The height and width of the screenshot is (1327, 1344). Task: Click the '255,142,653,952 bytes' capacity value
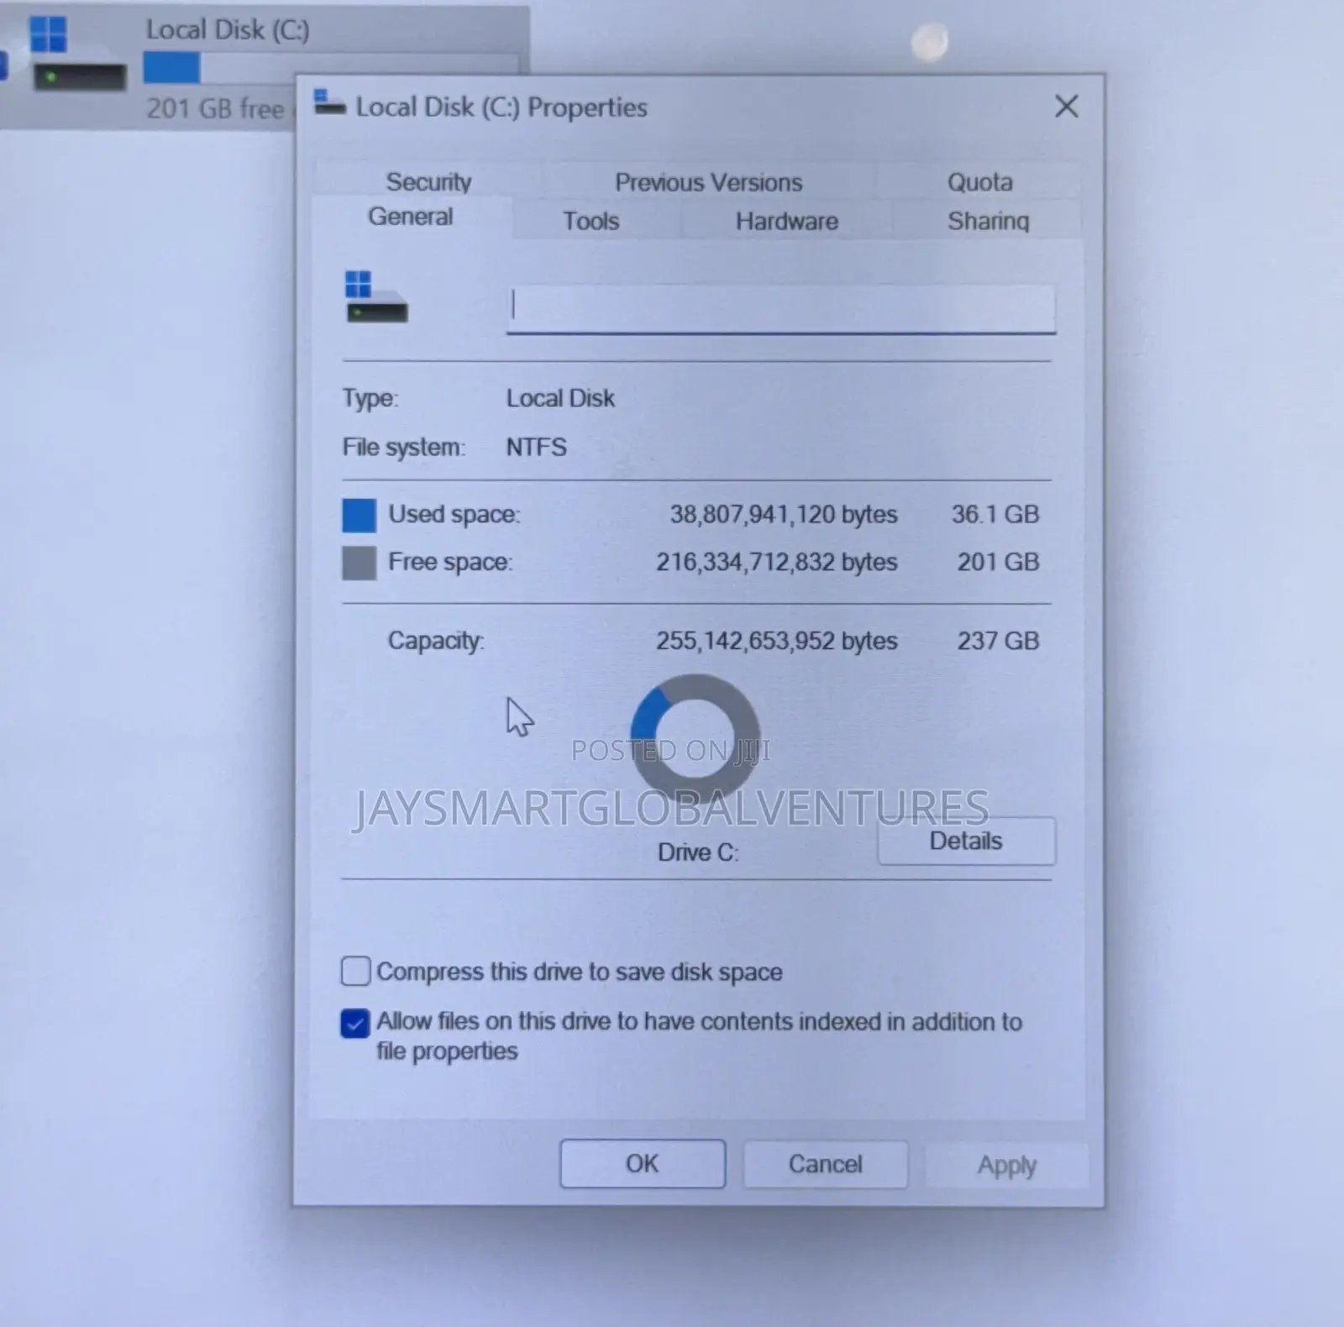(x=776, y=641)
